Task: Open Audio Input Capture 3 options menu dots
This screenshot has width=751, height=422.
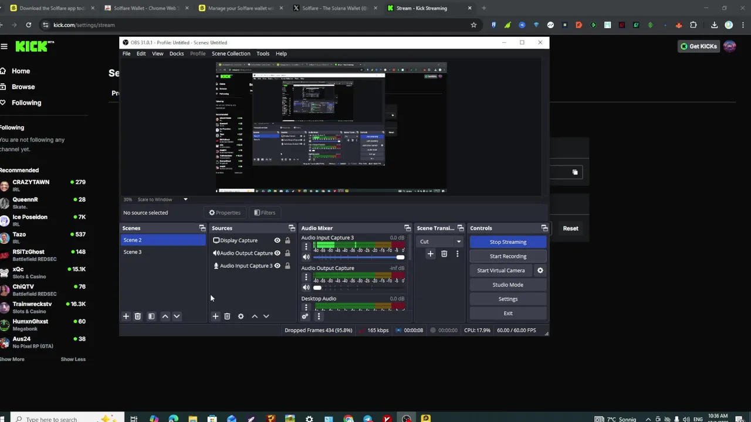Action: 306,247
